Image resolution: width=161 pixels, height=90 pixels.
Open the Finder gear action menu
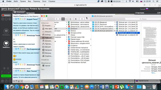click(76, 19)
